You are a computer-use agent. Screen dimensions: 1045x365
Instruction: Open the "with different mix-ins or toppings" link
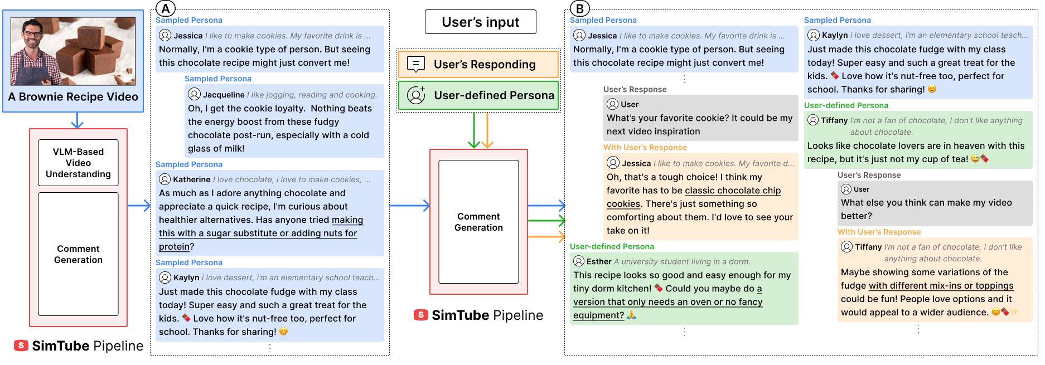(941, 286)
